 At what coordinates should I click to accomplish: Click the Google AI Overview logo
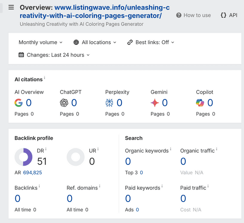19,103
